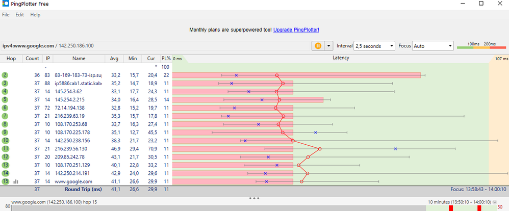Click the Min column header
509x211 pixels.
(x=133, y=59)
